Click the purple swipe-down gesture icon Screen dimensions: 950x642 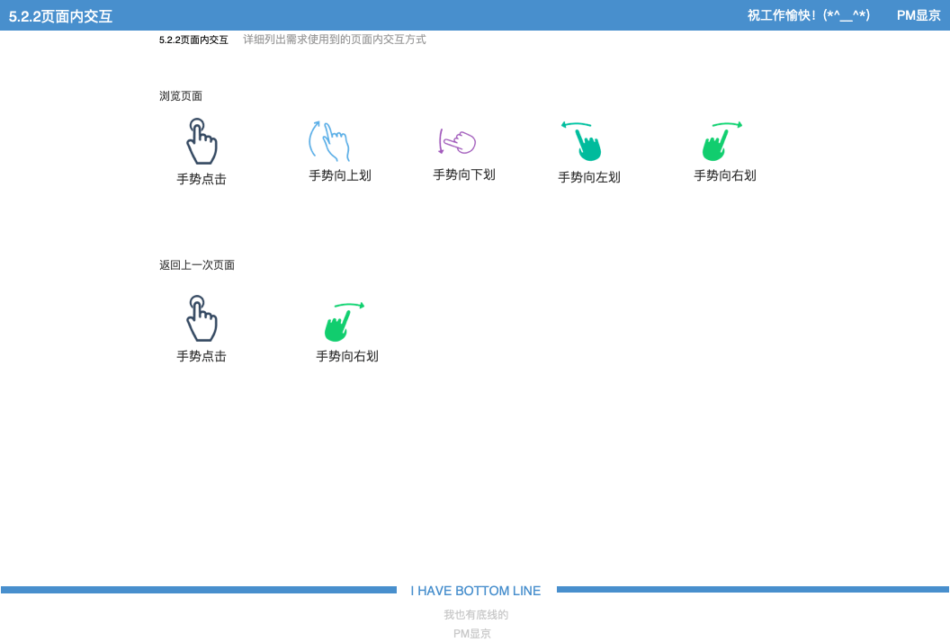coord(457,141)
